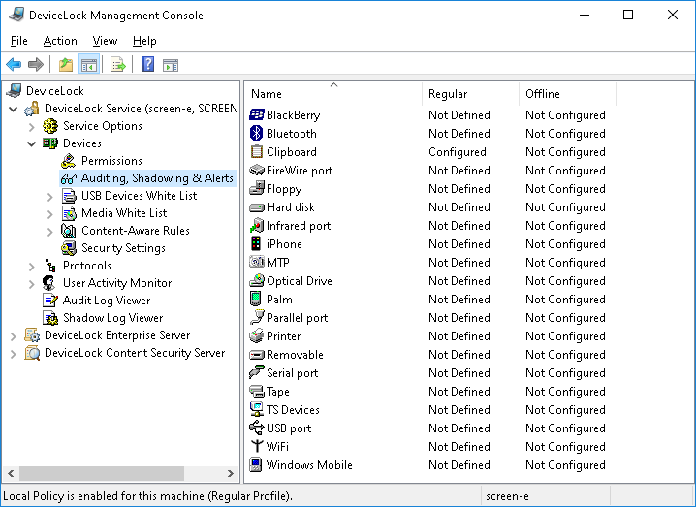This screenshot has width=696, height=507.
Task: Collapse the Devices tree node
Action: tap(32, 143)
